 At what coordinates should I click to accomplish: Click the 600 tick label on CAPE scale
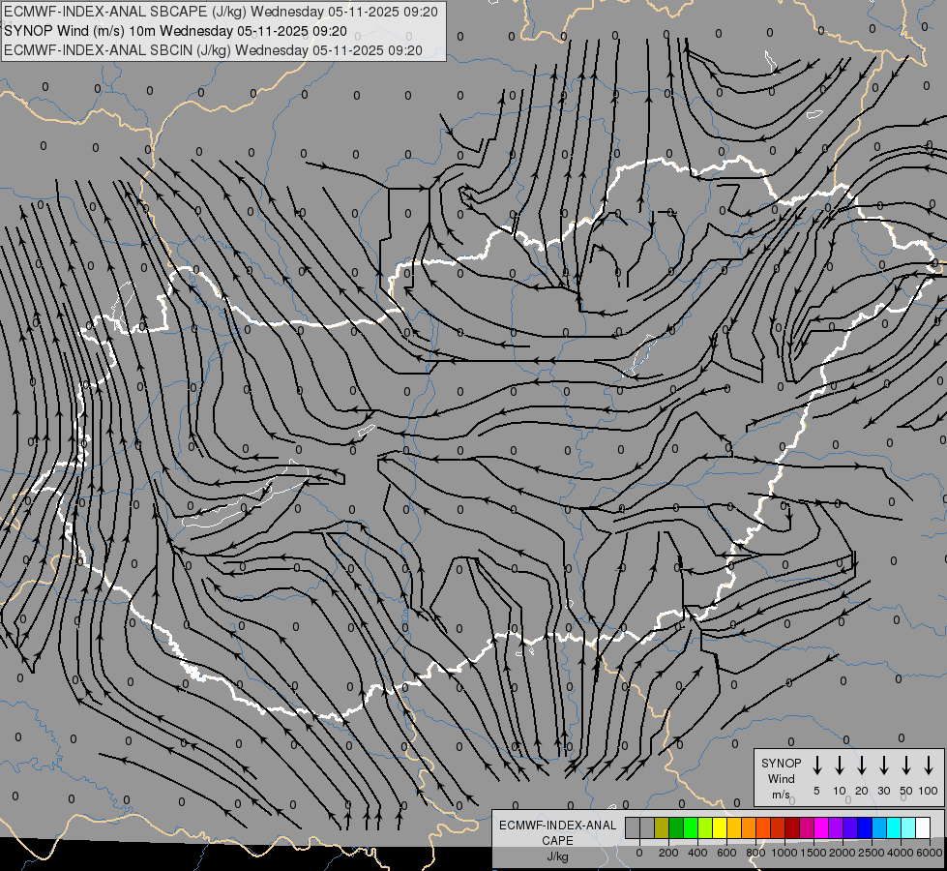point(726,853)
